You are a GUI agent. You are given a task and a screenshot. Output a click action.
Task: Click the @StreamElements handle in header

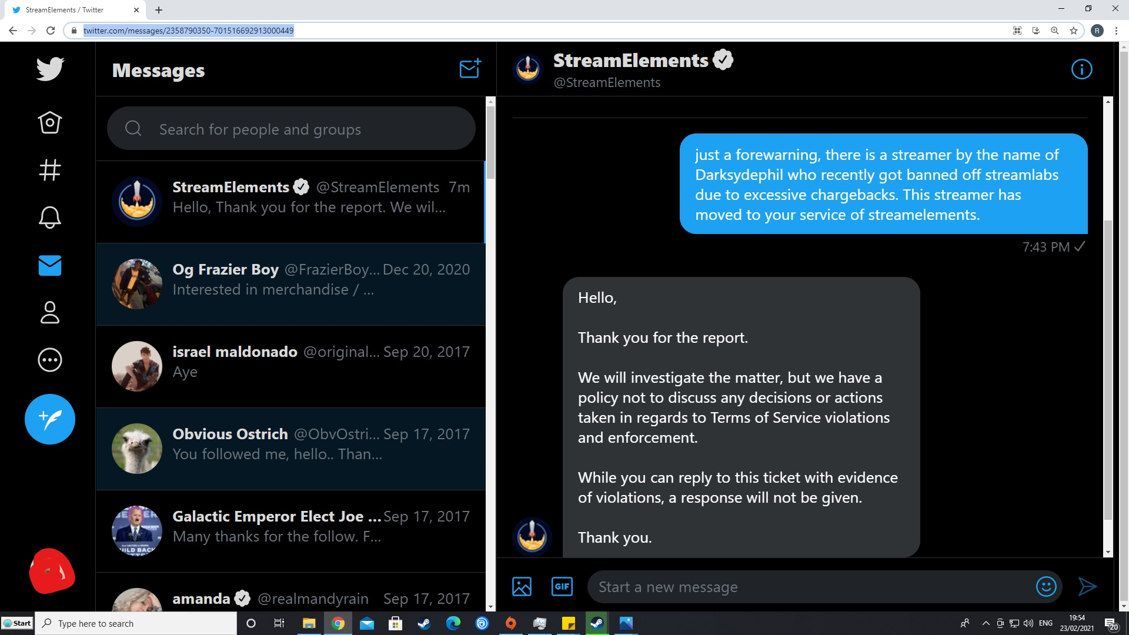(x=607, y=83)
